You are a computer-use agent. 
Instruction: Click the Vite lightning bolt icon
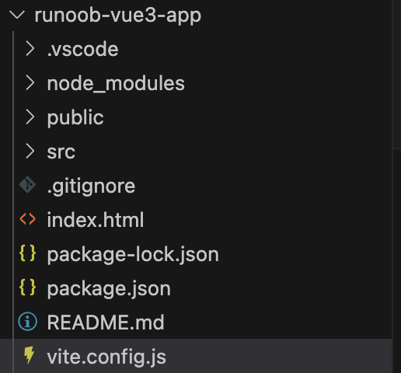click(x=29, y=355)
